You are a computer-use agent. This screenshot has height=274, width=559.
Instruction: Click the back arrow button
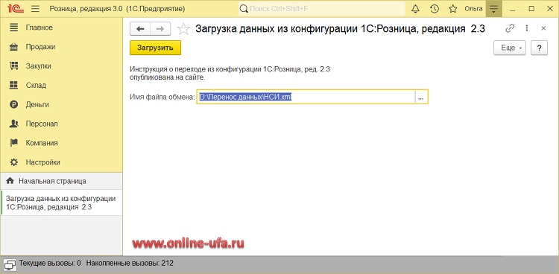tap(140, 29)
